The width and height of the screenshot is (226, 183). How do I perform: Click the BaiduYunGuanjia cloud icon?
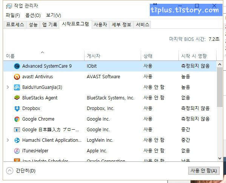point(17,87)
